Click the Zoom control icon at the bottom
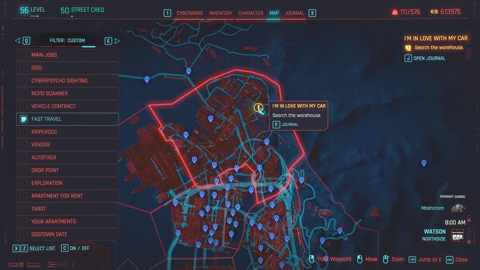The height and width of the screenshot is (270, 480). (385, 259)
